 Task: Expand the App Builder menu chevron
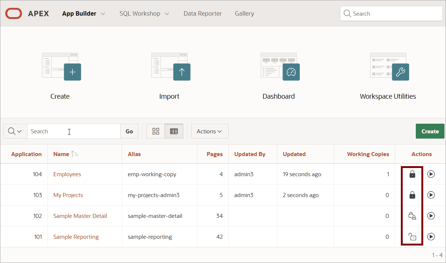(103, 14)
